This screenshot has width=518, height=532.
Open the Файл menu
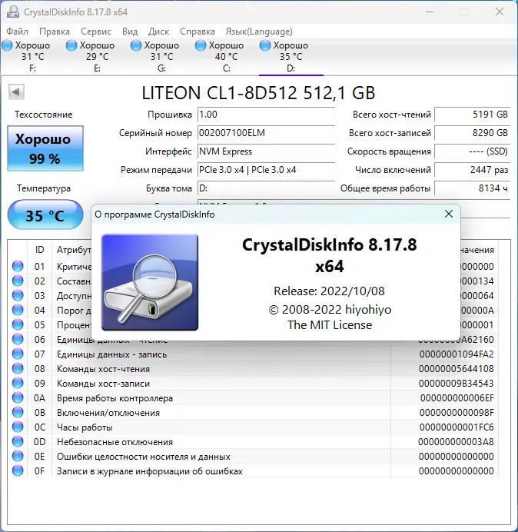(x=18, y=32)
